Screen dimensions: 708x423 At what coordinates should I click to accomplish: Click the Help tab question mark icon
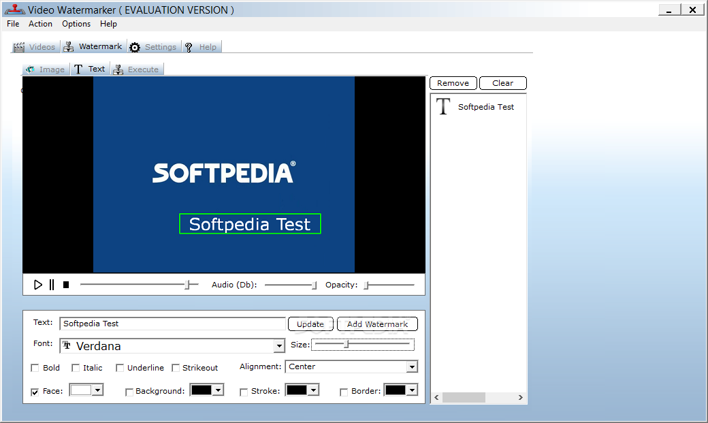click(189, 47)
